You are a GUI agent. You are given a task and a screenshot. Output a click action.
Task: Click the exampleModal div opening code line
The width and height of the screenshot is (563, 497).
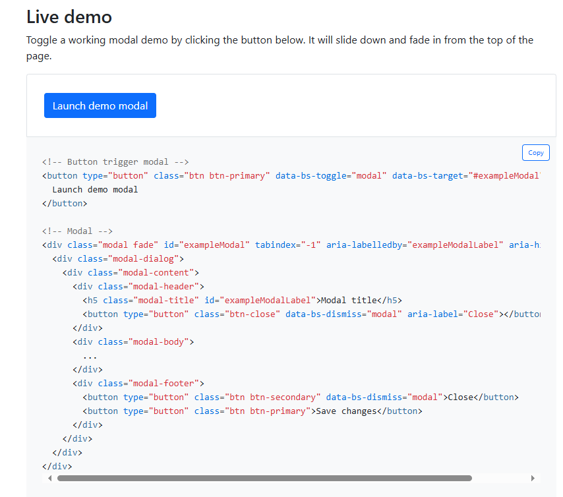pos(291,245)
